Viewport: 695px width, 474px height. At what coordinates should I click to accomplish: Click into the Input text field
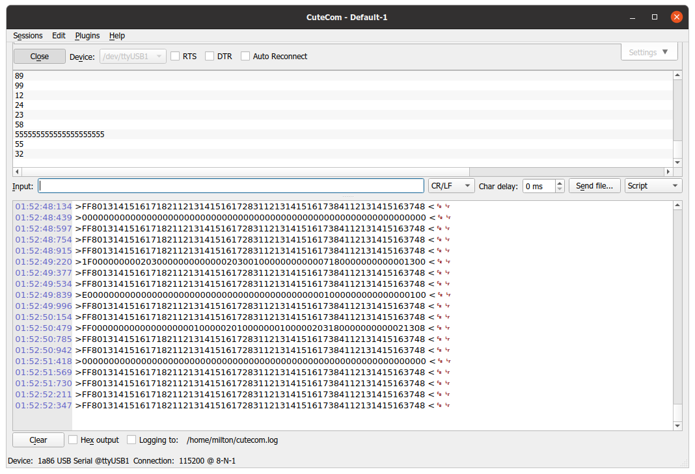[231, 186]
